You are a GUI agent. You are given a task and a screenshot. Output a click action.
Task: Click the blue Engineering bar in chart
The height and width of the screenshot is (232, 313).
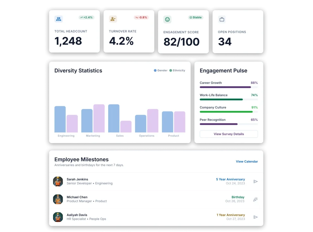(60, 119)
